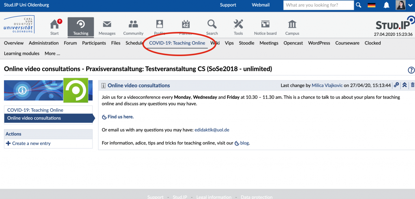This screenshot has height=199, width=415.
Task: Open Clocked tab
Action: coord(373,43)
